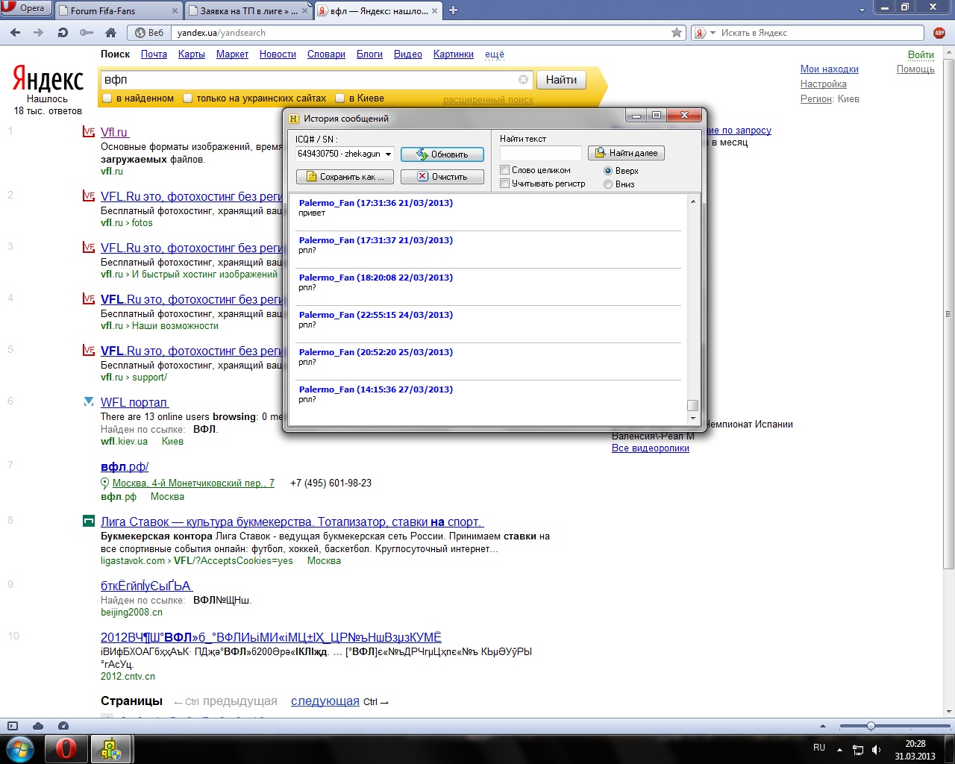955x764 pixels.
Task: Reload the page with the refresh icon
Action: (x=63, y=33)
